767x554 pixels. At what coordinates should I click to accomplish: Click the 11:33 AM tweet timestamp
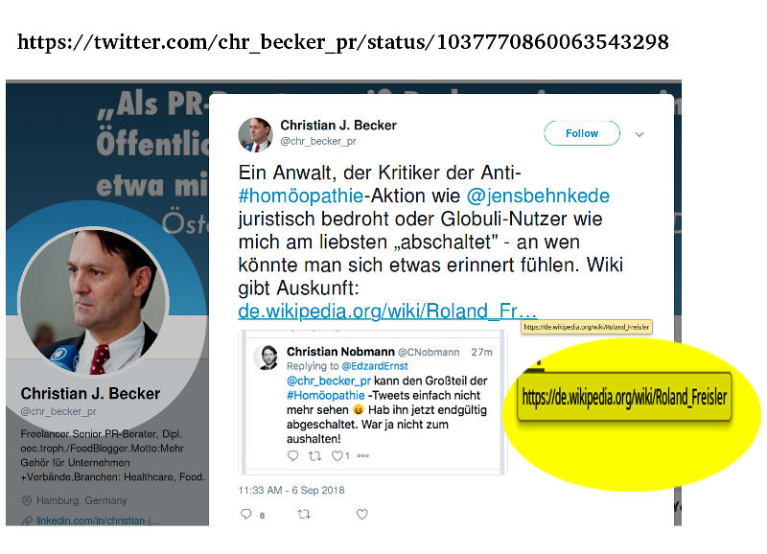click(x=291, y=490)
